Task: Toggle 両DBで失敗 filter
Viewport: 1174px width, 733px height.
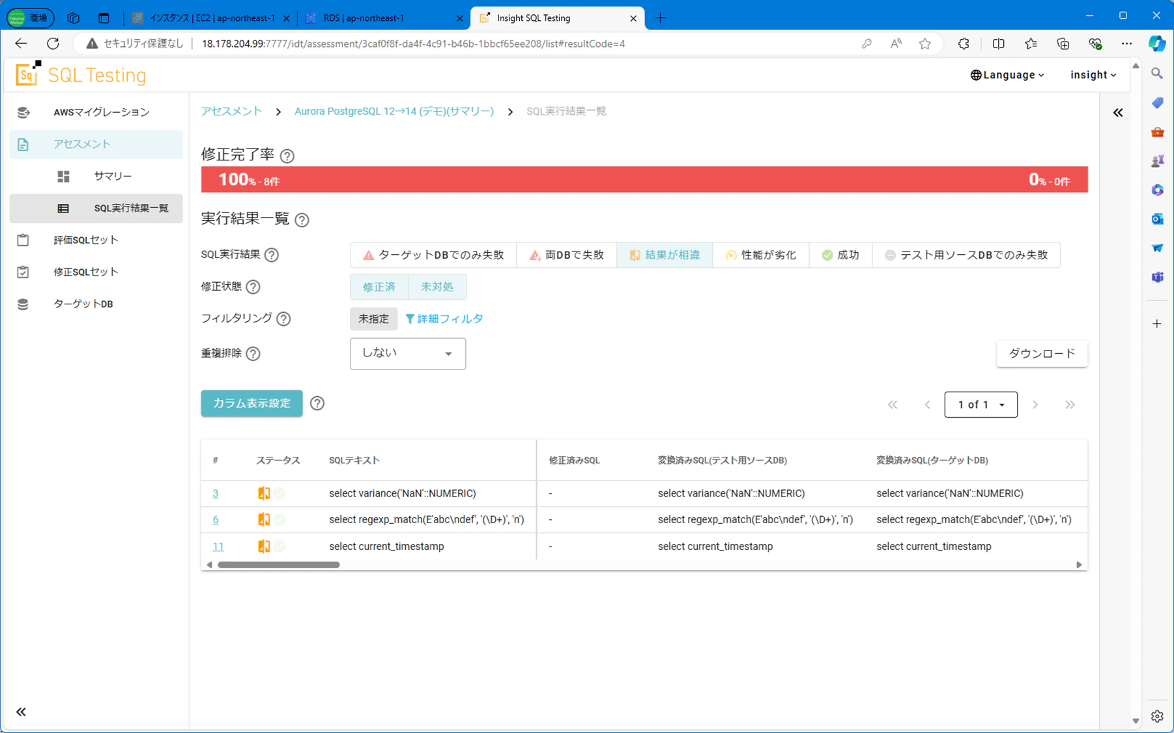Action: [567, 255]
